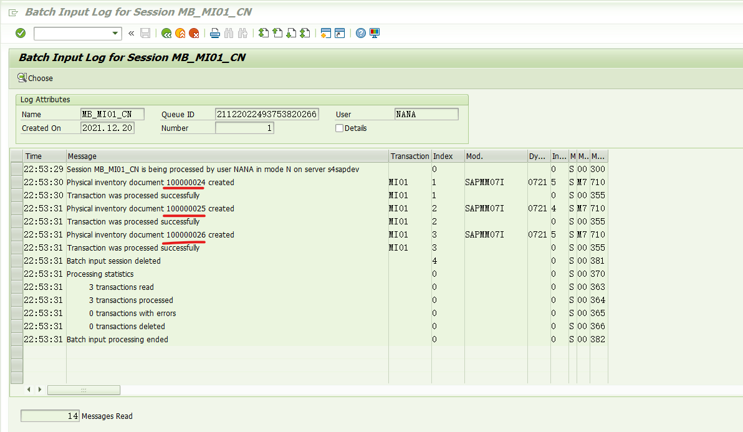The image size is (743, 432).
Task: Click the In... column header
Action: [559, 156]
